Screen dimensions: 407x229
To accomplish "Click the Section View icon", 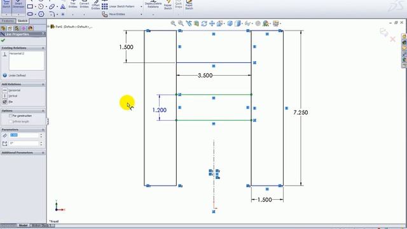I will (x=197, y=24).
